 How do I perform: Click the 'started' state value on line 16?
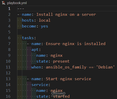point(61,96)
